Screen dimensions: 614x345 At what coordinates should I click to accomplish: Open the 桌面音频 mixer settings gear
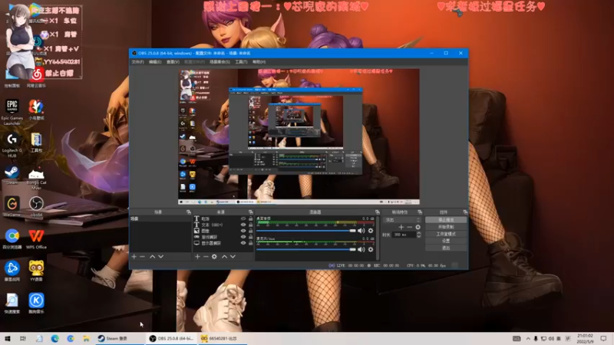[371, 231]
